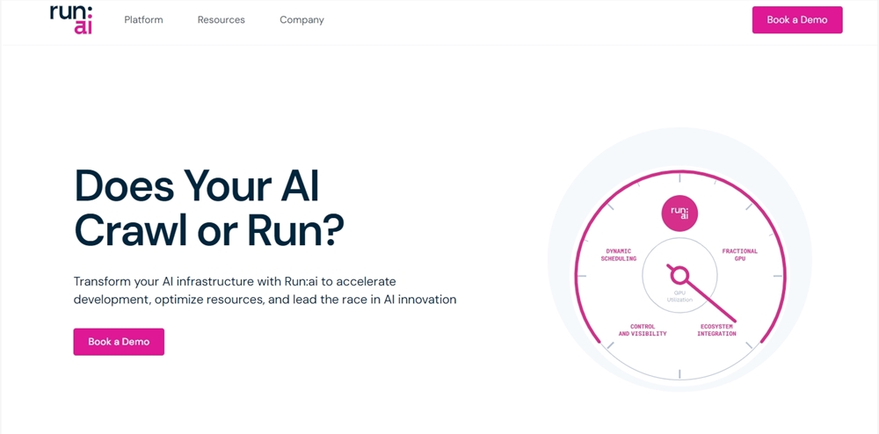Open the Resources menu
This screenshot has width=879, height=434.
point(221,20)
